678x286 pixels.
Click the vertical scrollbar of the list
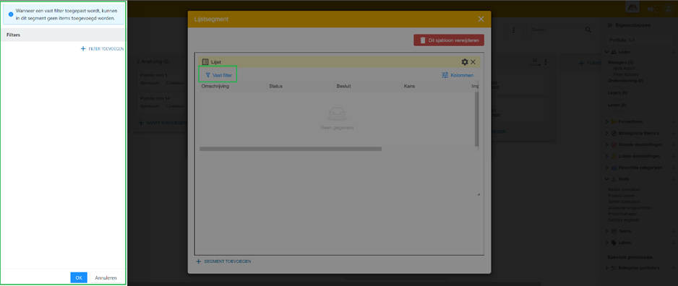pos(477,119)
